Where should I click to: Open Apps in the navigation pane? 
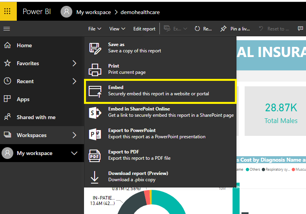pos(42,99)
